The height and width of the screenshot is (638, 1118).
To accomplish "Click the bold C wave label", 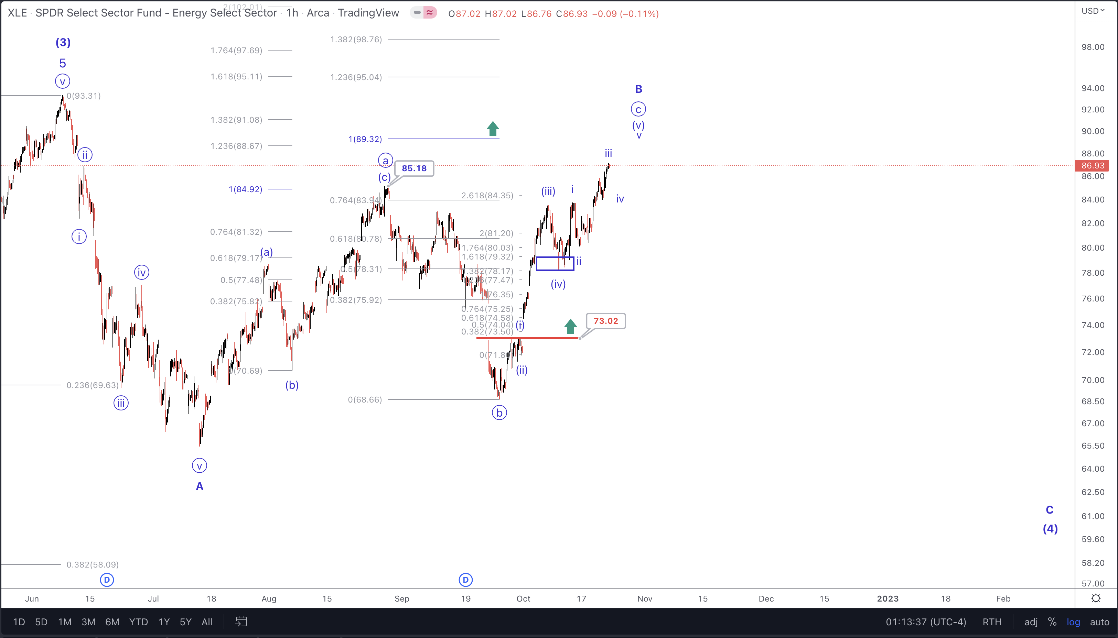I will click(x=1050, y=510).
